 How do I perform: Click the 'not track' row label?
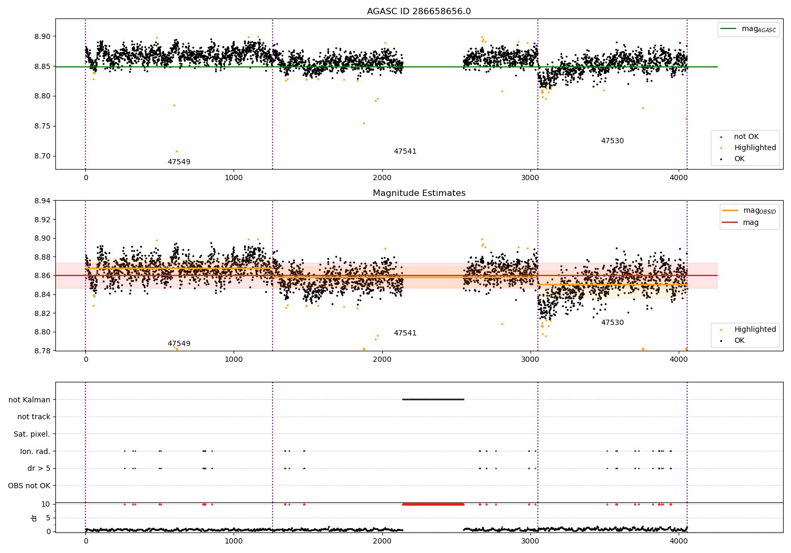[x=34, y=417]
